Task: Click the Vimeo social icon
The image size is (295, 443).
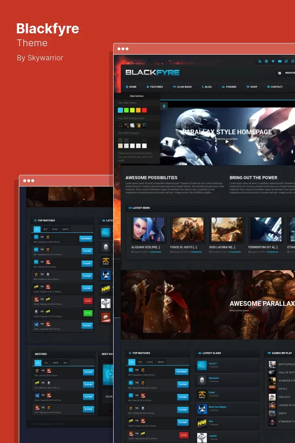Action: click(x=273, y=62)
